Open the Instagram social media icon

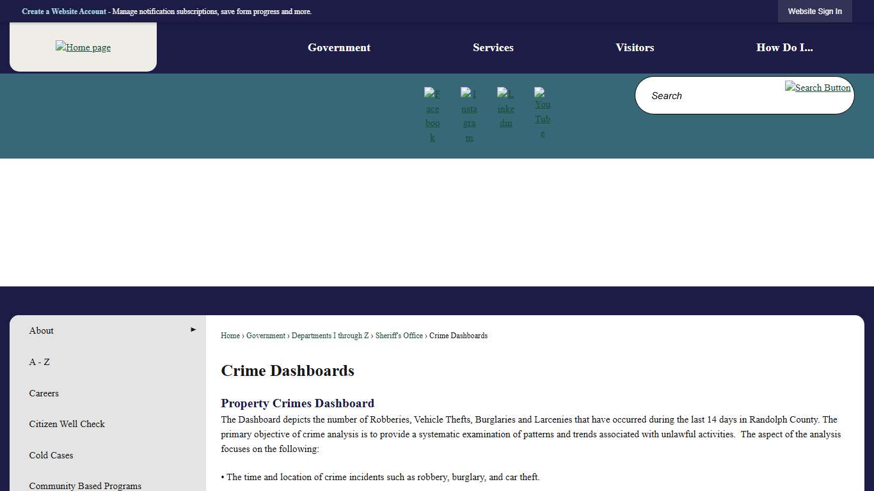coord(469,114)
